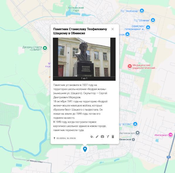Screen dimensions: 175x173
Task: Click the directions arrow icon
Action: coord(108,137)
